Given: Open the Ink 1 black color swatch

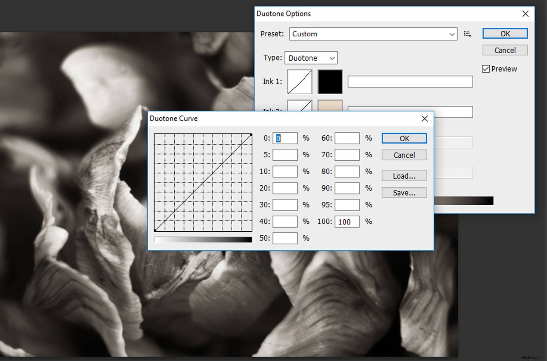Looking at the screenshot, I should [x=330, y=82].
